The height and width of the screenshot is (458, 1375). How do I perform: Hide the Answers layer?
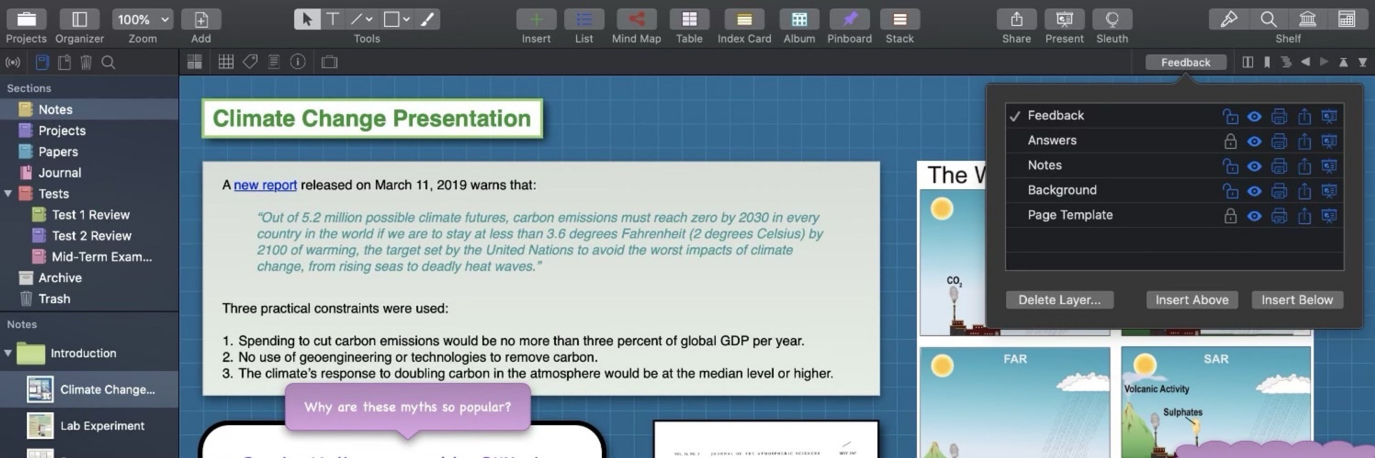(x=1254, y=141)
